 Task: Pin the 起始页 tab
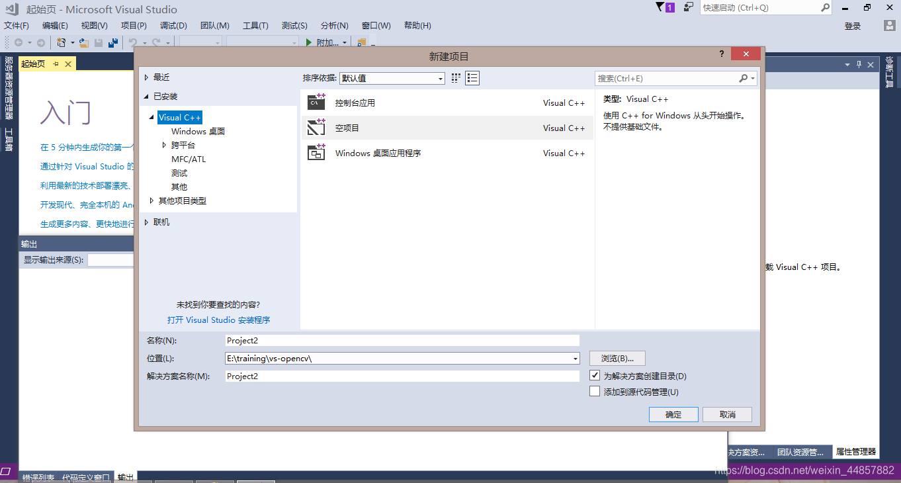point(56,64)
